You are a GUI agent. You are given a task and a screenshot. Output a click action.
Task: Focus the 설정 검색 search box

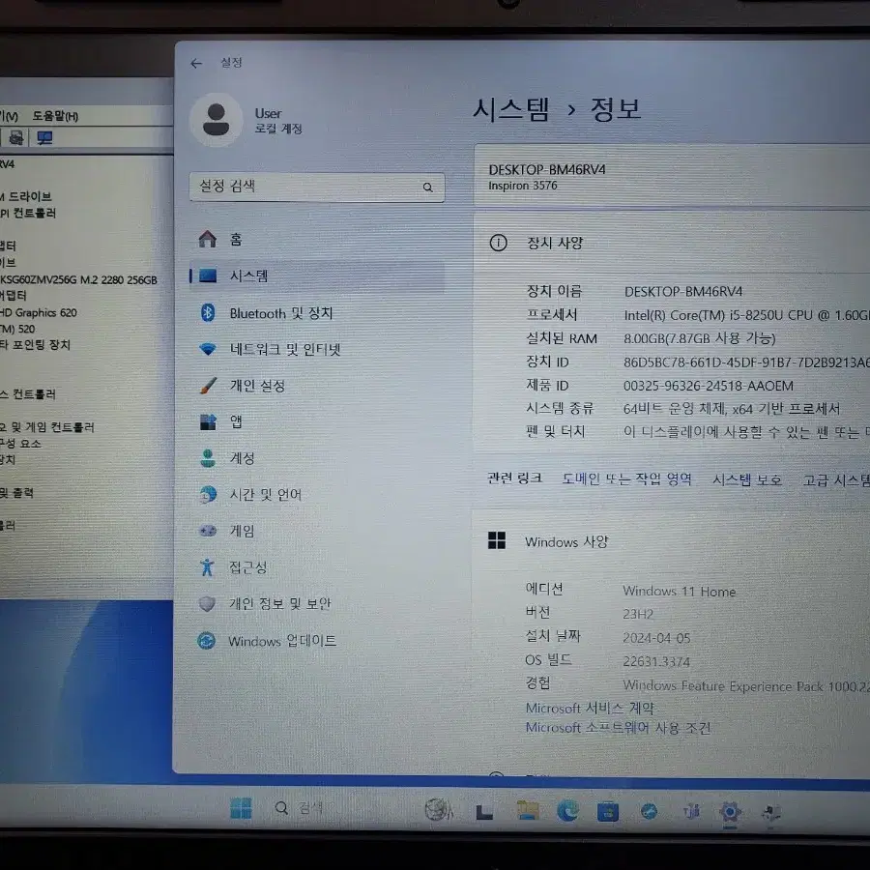click(x=317, y=187)
